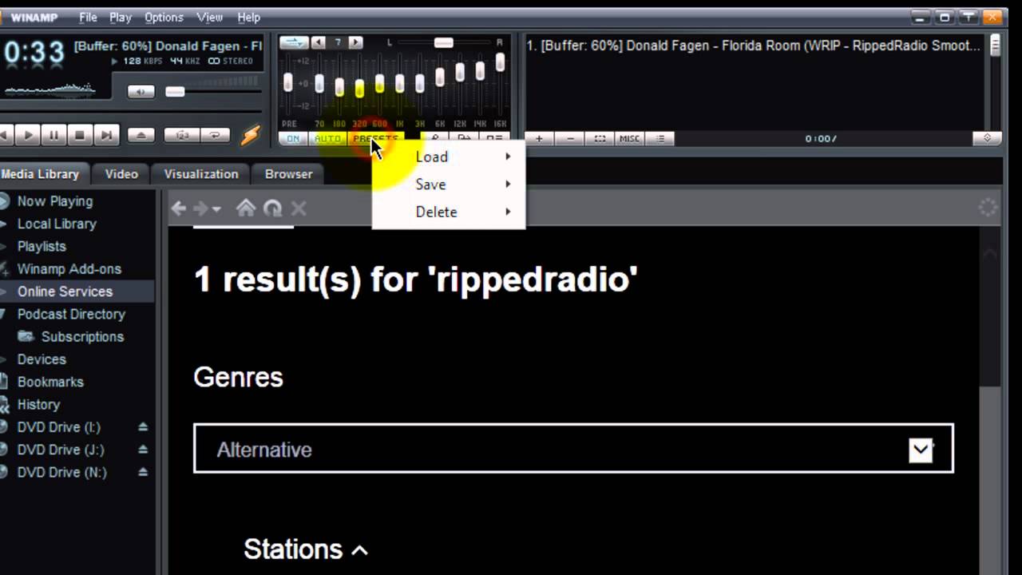Open Playlists in the sidebar

tap(42, 247)
